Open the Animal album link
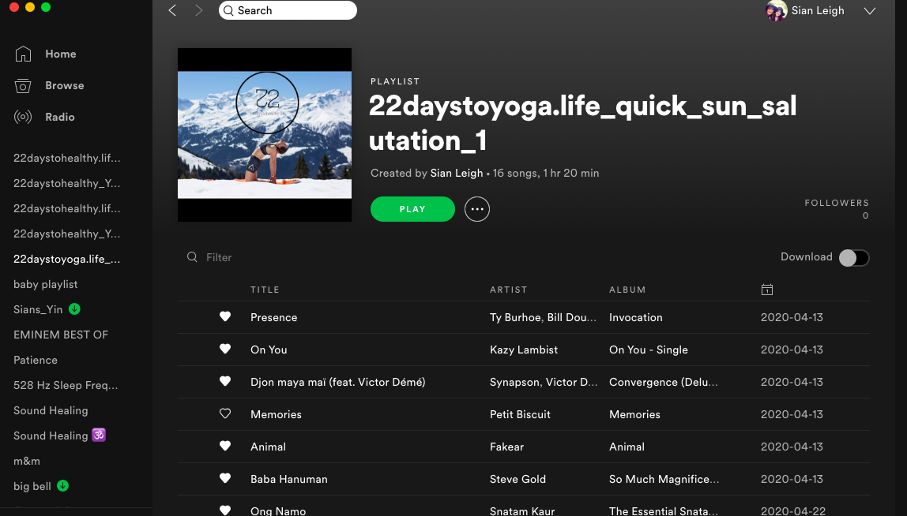 tap(627, 447)
